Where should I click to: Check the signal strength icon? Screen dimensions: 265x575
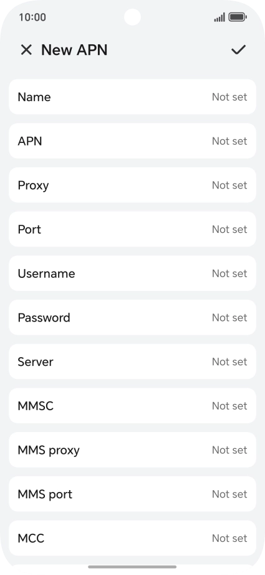(x=219, y=17)
